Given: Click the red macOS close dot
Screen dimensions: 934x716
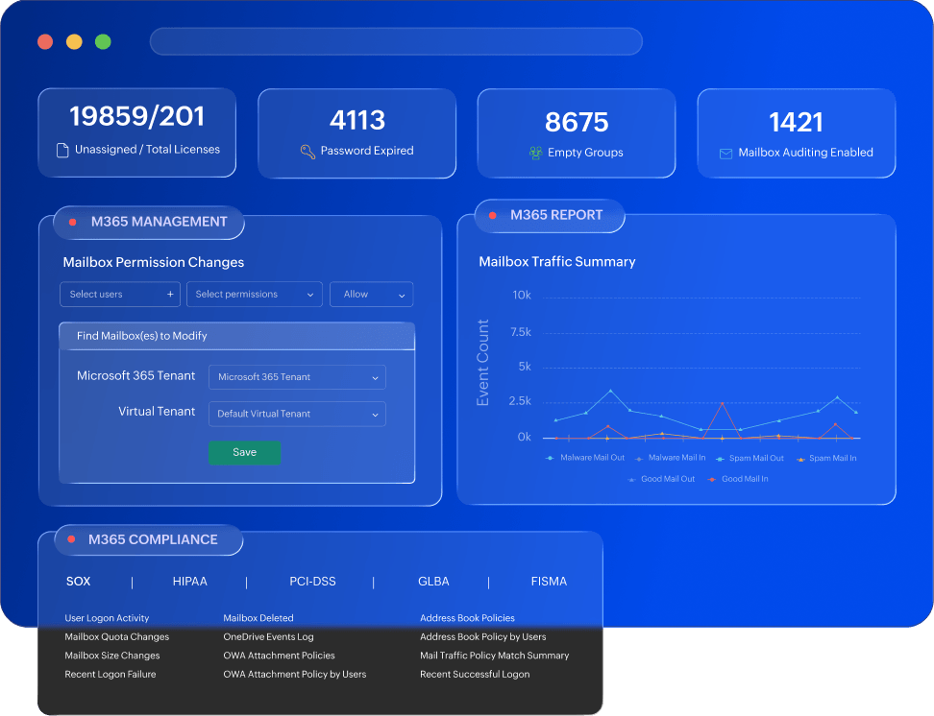Looking at the screenshot, I should point(45,41).
